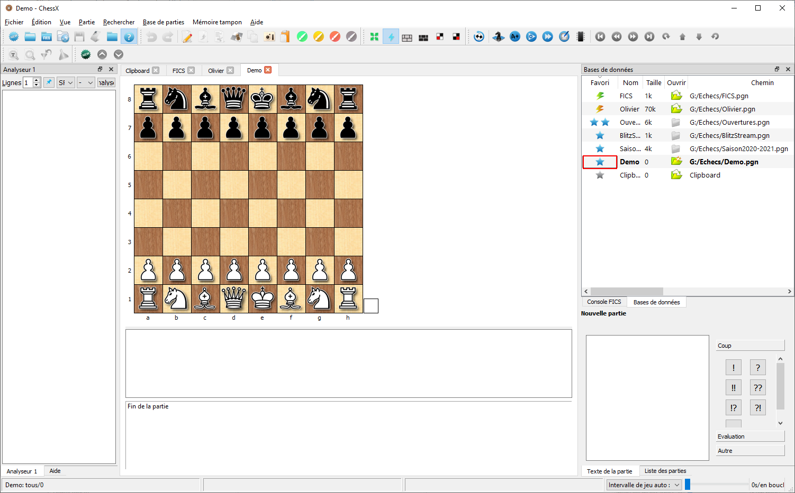Toggle favorite star for the Demo database
The width and height of the screenshot is (795, 493).
[600, 162]
